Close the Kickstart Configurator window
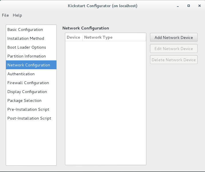Screen dimensions: 205x172 click(x=199, y=6)
